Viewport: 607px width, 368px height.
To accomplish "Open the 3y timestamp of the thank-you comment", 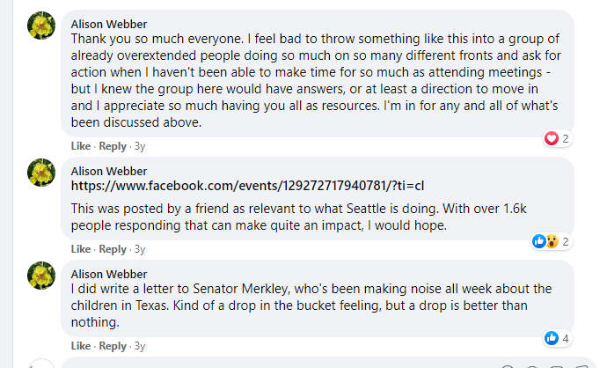I will click(x=140, y=146).
